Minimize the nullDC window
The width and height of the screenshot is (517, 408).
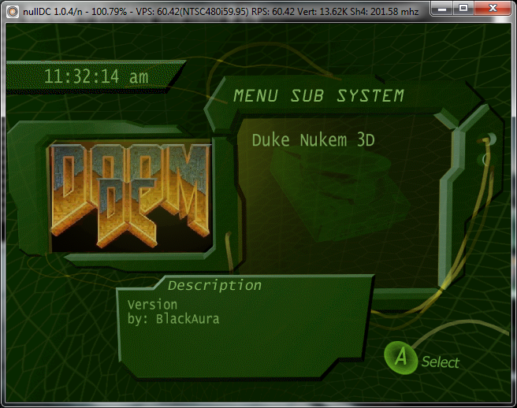(442, 9)
